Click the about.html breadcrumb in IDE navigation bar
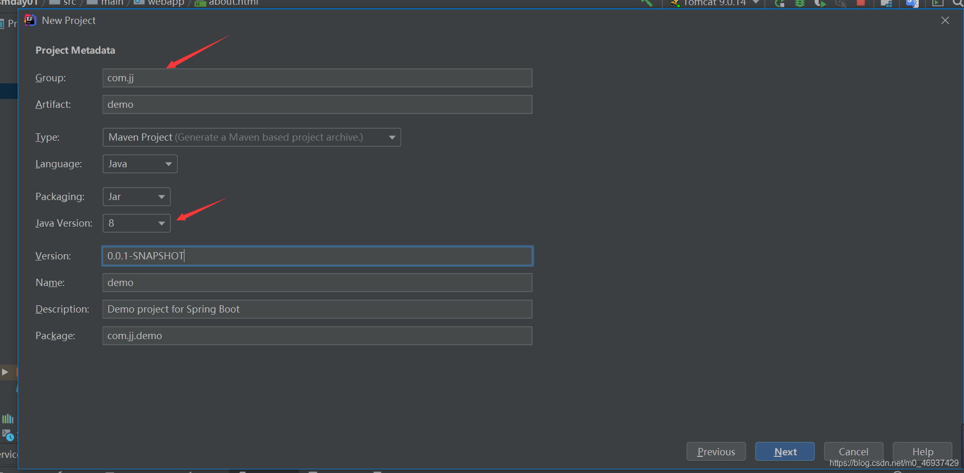Screen dimensions: 964x473 pos(227,3)
